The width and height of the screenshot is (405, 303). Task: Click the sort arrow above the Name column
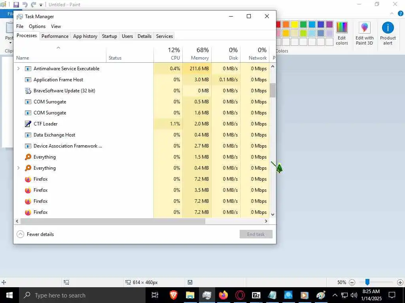point(59,48)
